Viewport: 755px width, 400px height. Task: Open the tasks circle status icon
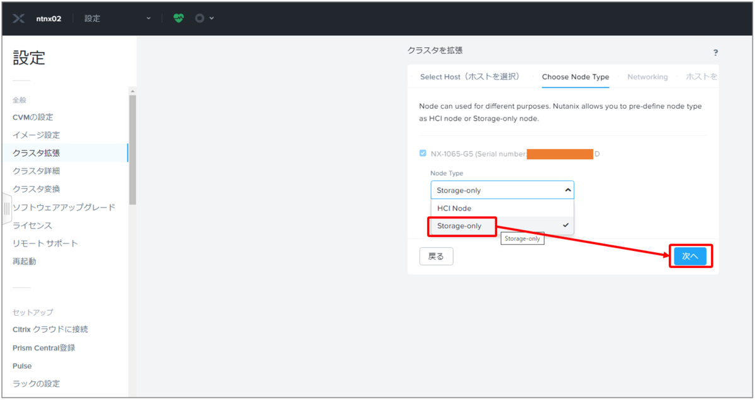(199, 18)
